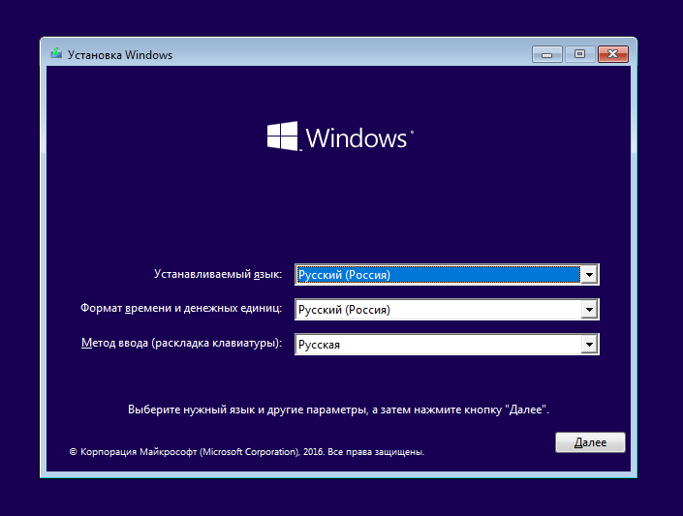The height and width of the screenshot is (516, 683).
Task: Open the Формат времени dropdown arrow
Action: 589,310
